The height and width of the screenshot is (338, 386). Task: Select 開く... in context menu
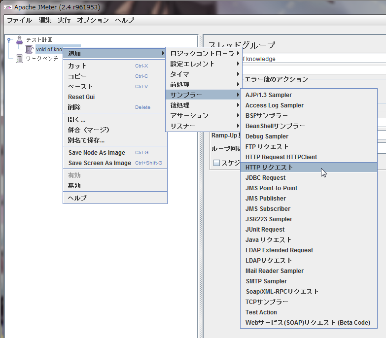pos(115,120)
